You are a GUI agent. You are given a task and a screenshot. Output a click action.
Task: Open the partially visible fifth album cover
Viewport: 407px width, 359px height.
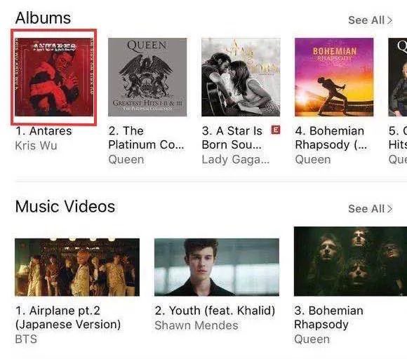pos(398,77)
